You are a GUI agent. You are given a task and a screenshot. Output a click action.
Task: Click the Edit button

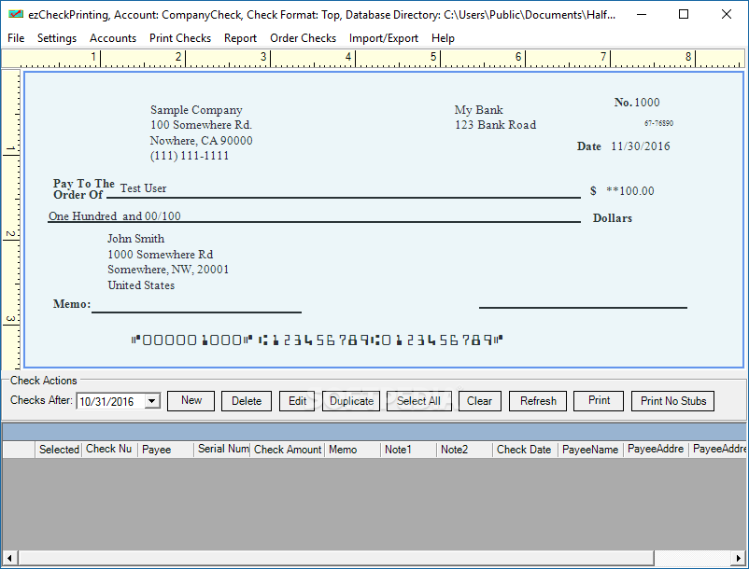pos(297,401)
